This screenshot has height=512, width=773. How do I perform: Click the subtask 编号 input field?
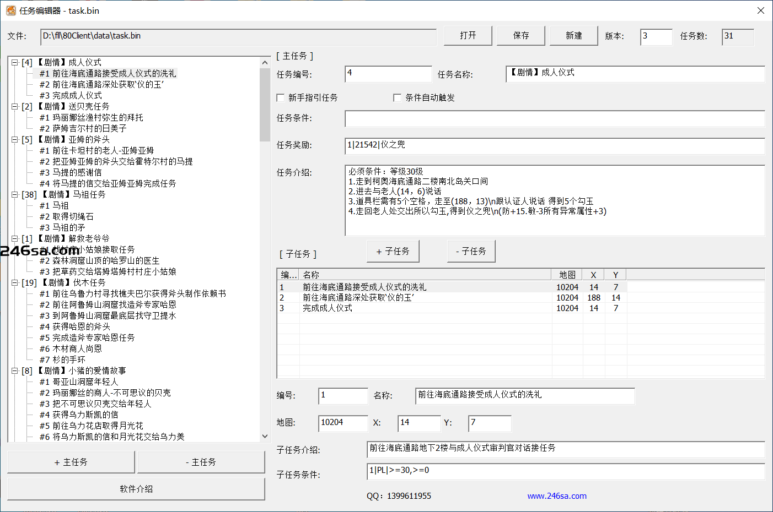pos(343,396)
